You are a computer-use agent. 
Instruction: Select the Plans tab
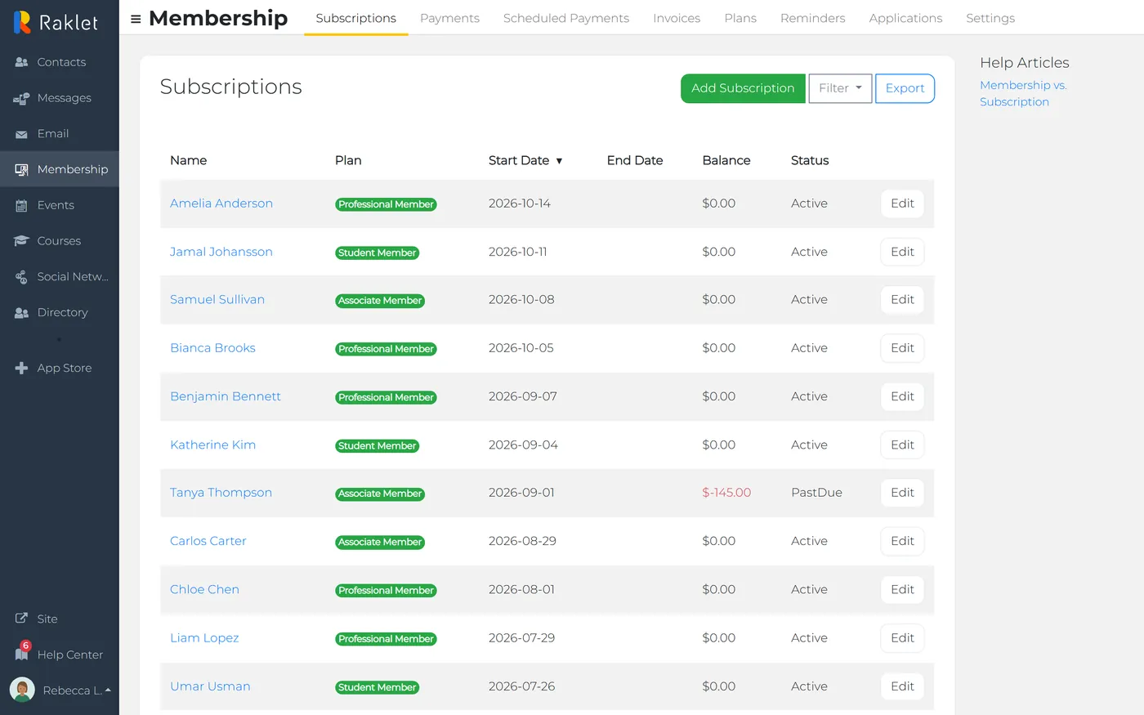coord(740,18)
